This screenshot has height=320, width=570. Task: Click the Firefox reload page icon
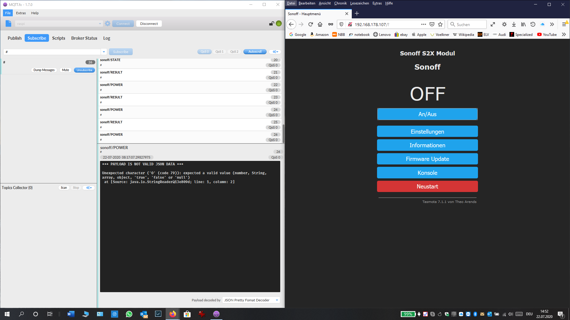coord(311,24)
